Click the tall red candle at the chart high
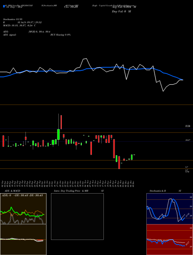193x255 pixels. (61, 122)
